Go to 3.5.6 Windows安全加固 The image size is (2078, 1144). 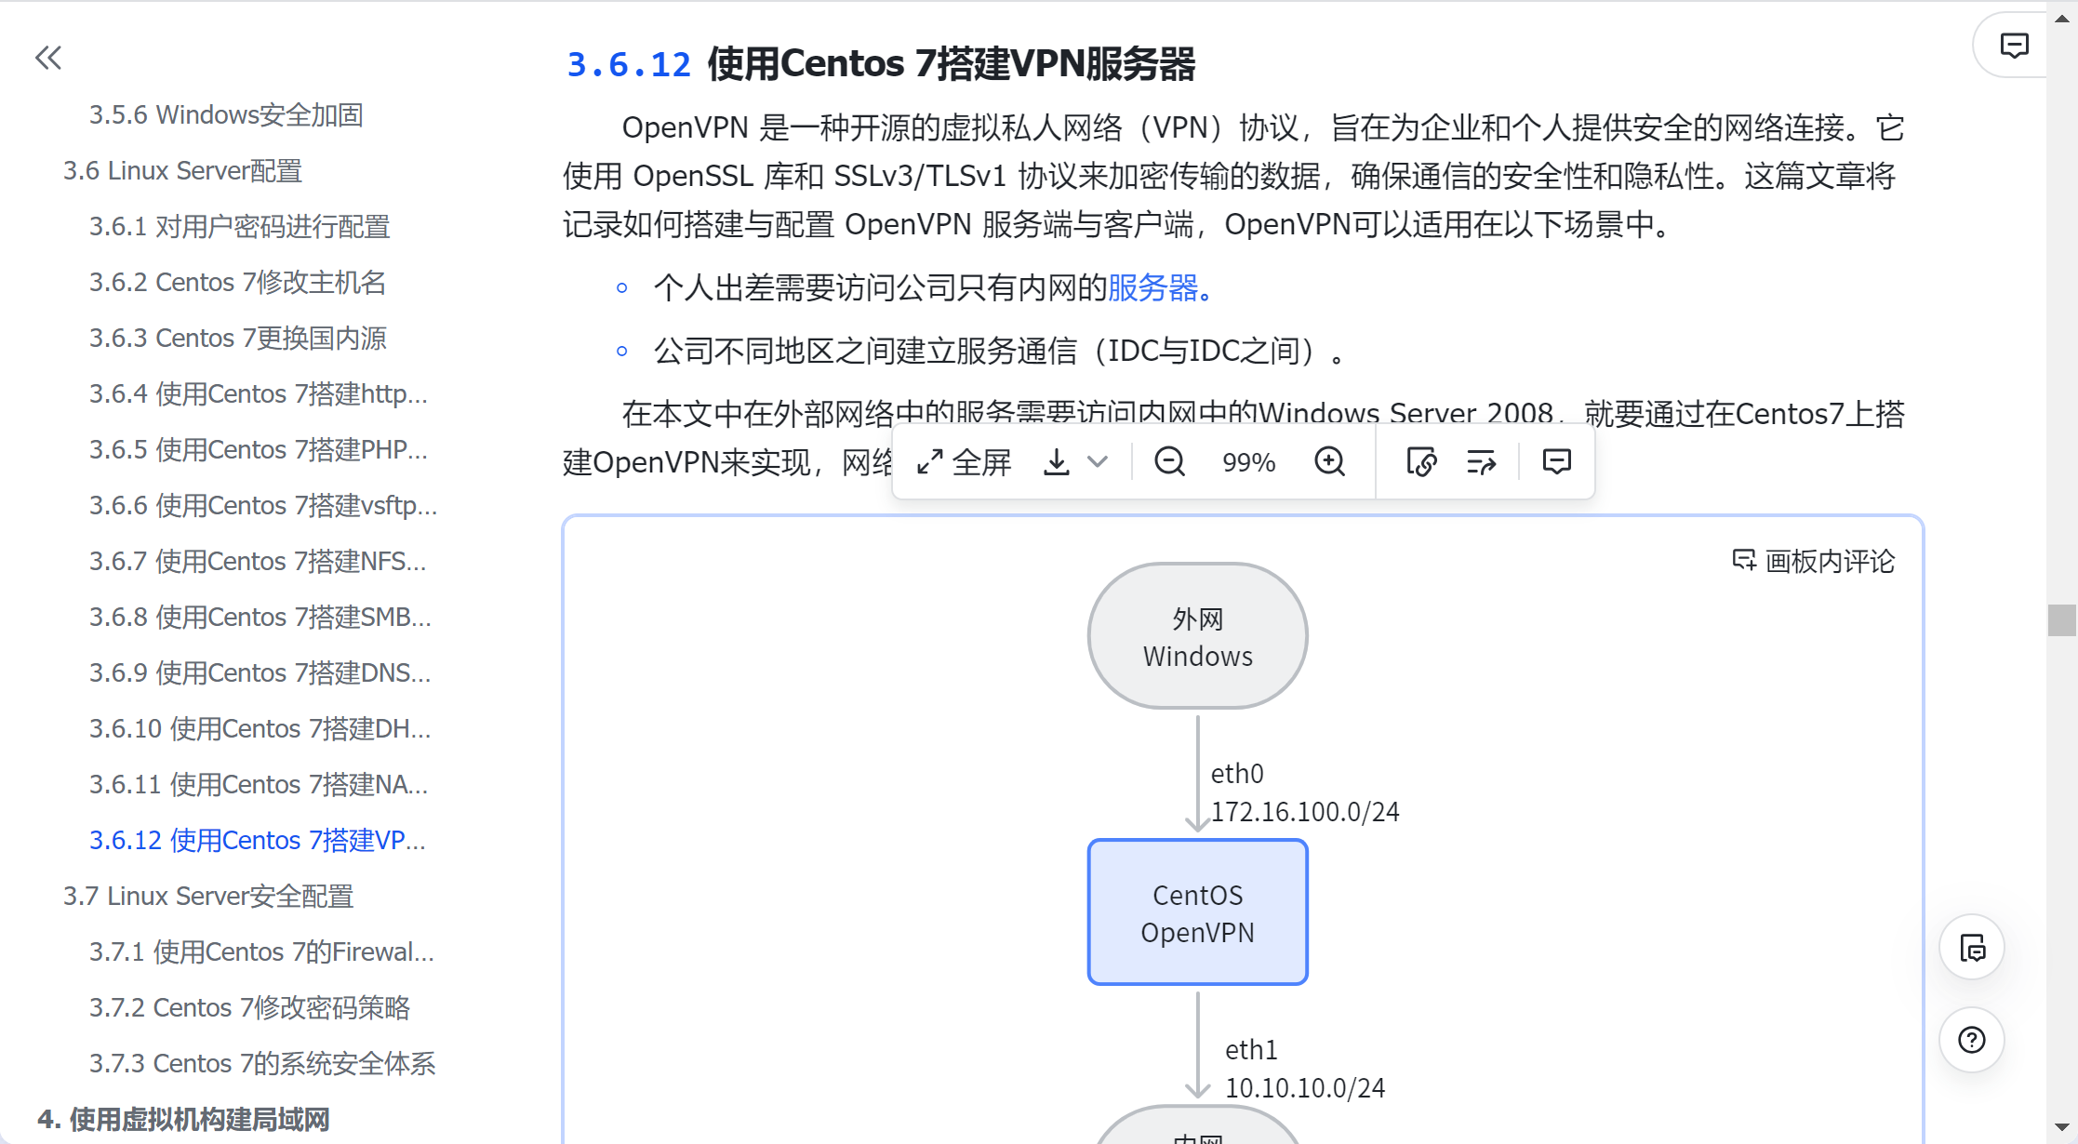(226, 114)
